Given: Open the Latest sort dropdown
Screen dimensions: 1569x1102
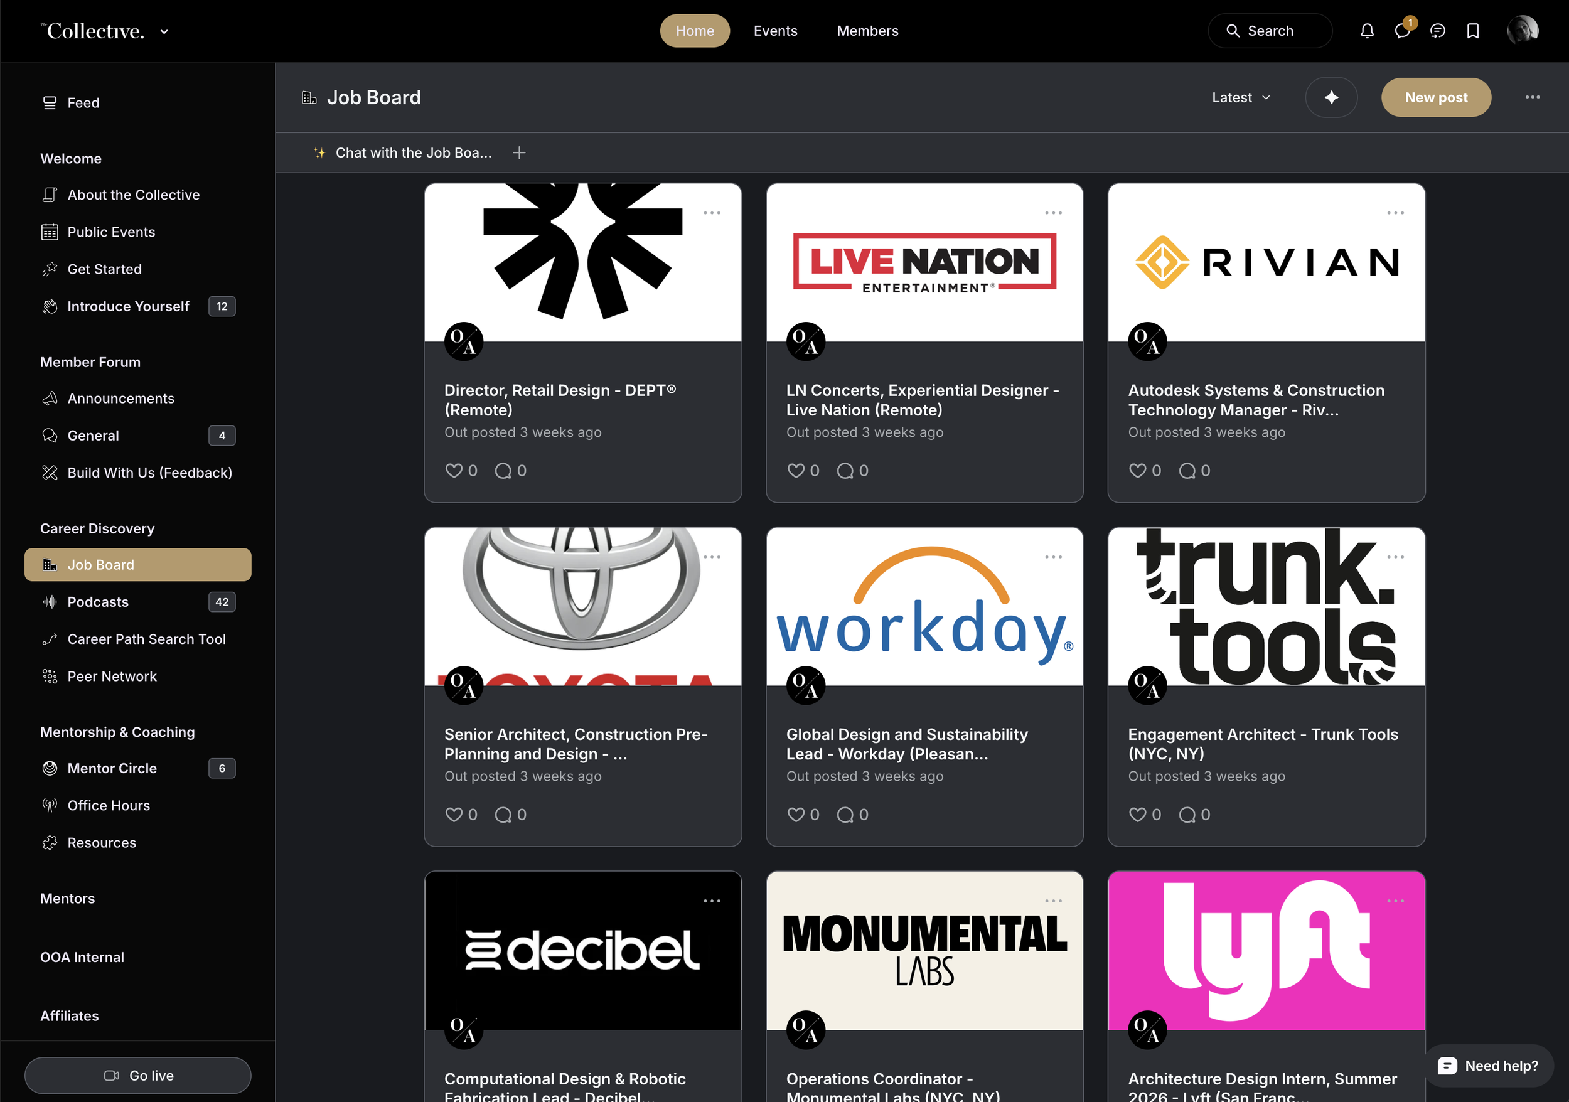Looking at the screenshot, I should (x=1240, y=98).
